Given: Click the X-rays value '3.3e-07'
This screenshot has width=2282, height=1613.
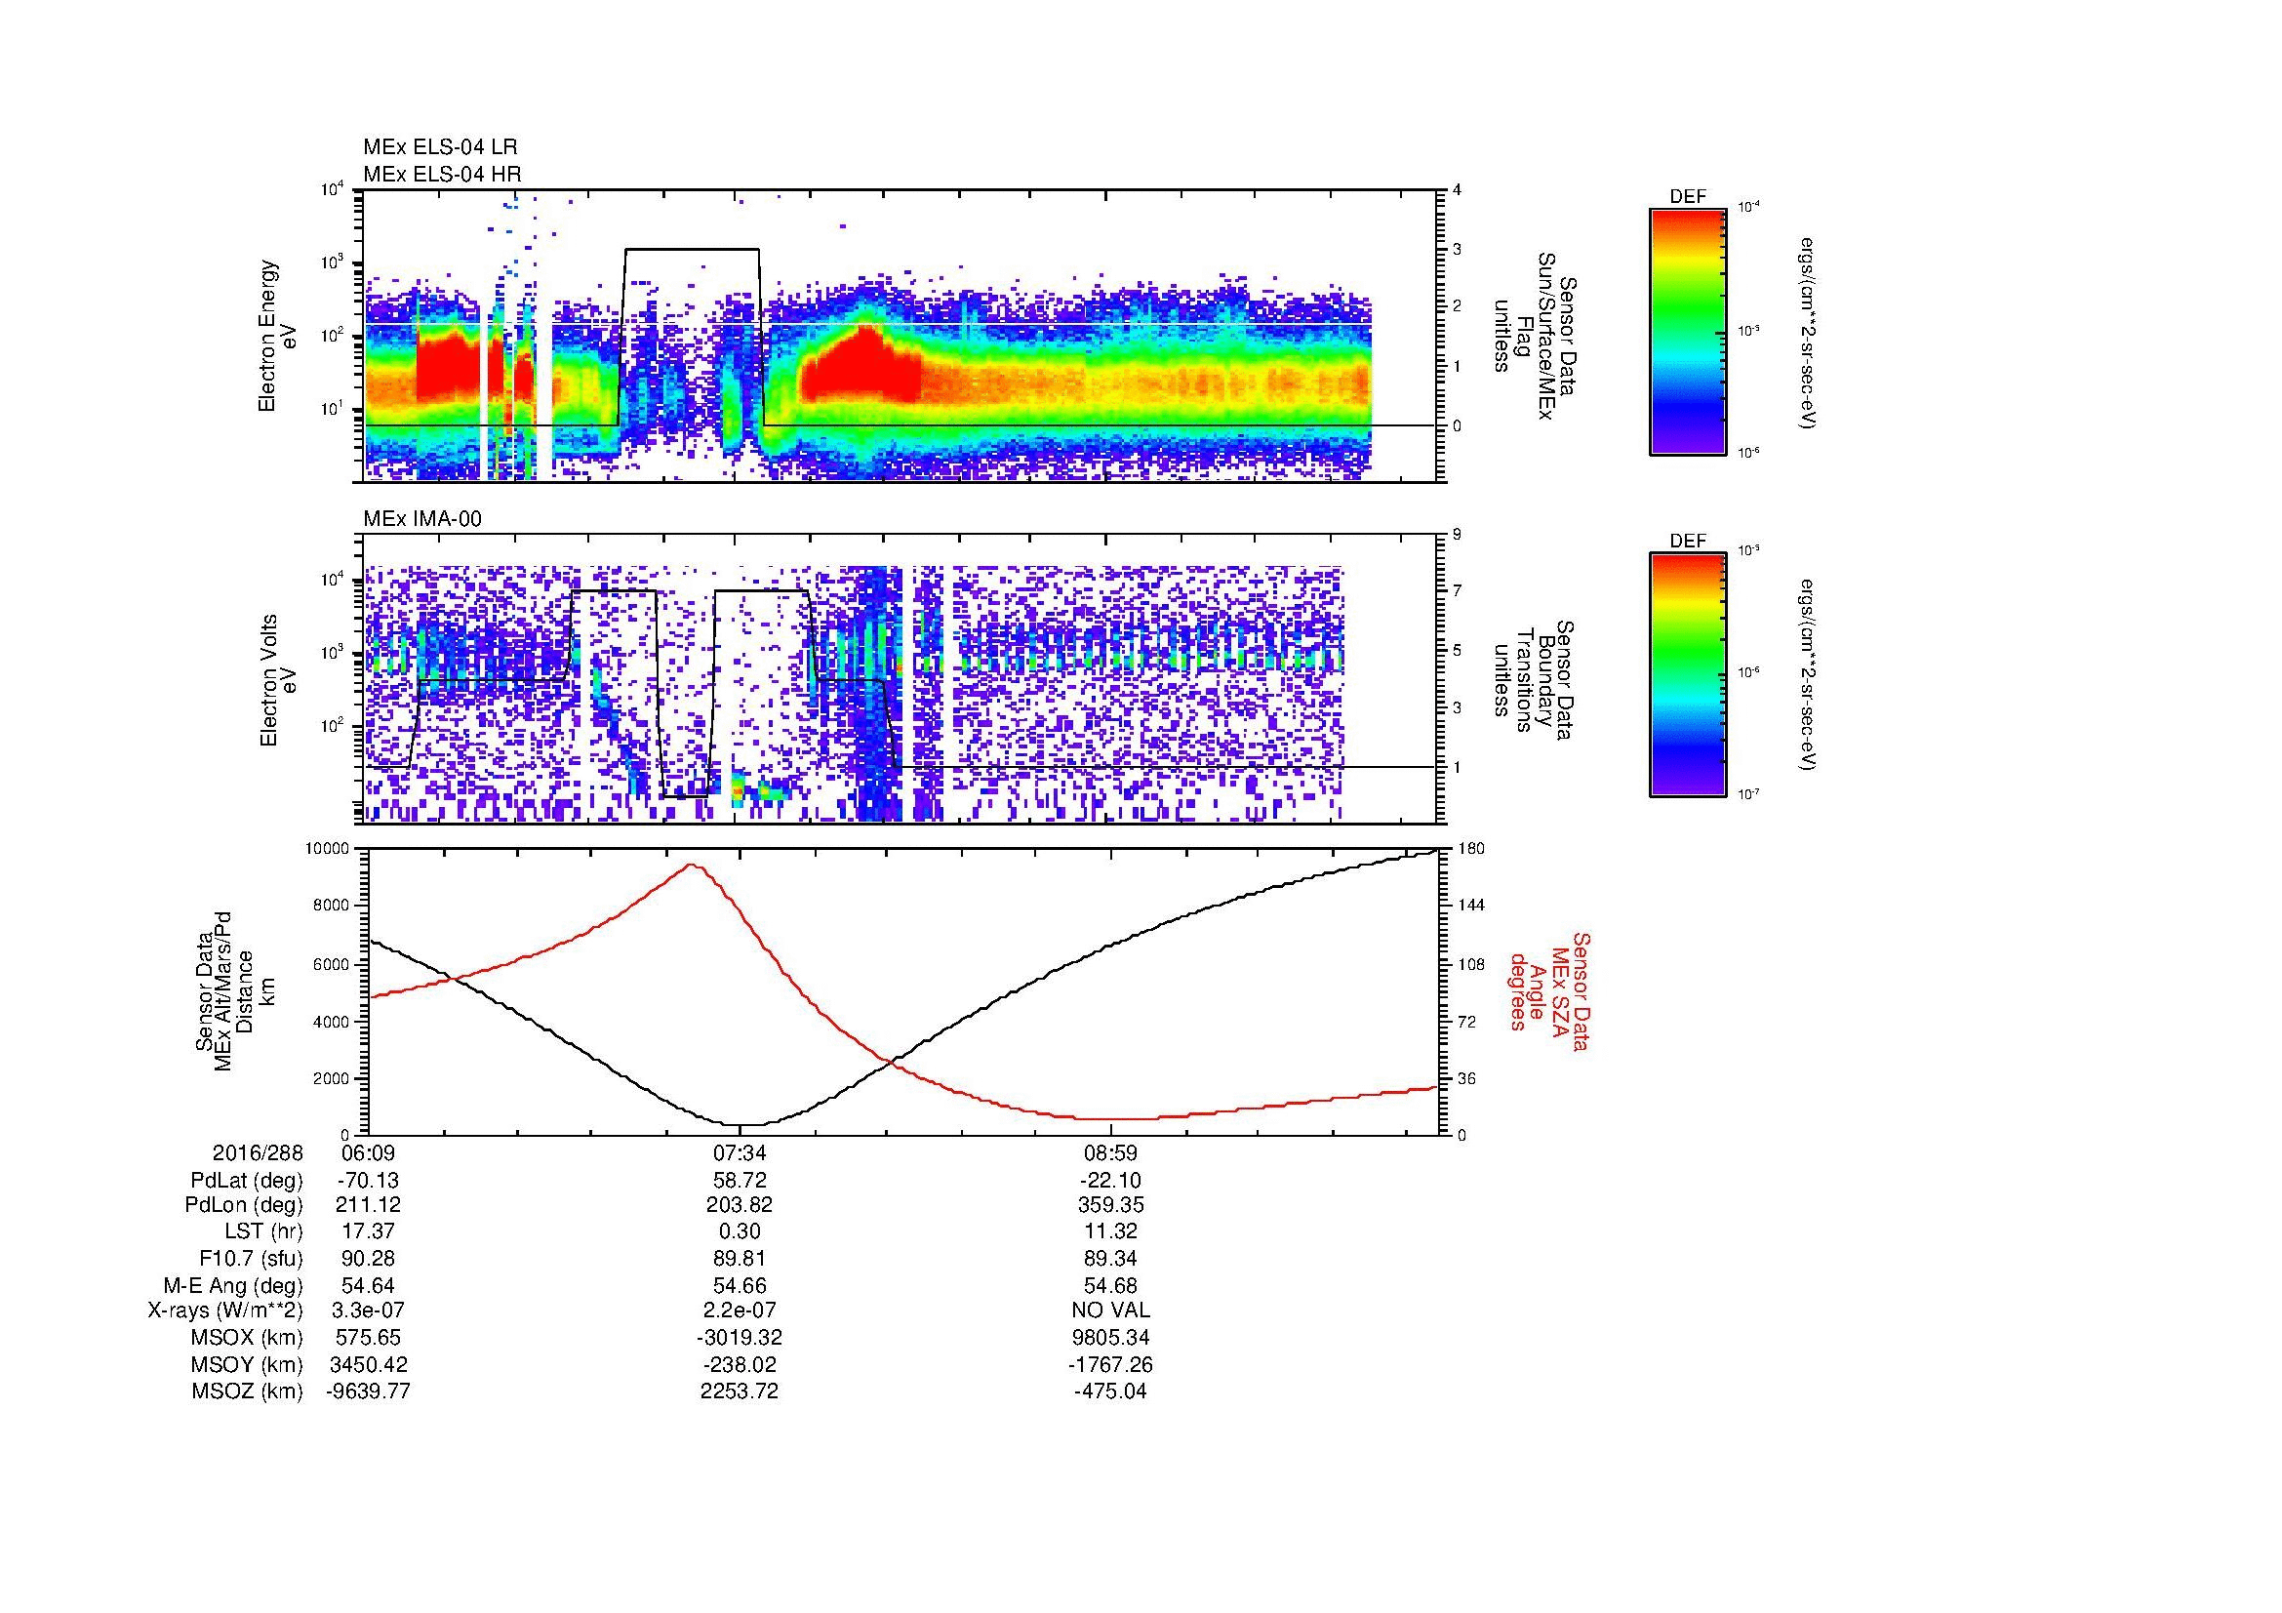Looking at the screenshot, I should click(x=368, y=1311).
